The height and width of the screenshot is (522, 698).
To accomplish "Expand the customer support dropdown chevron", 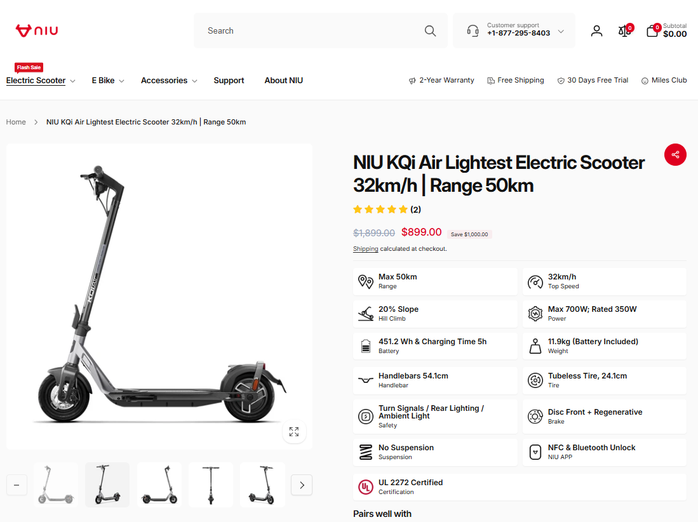I will click(x=561, y=31).
